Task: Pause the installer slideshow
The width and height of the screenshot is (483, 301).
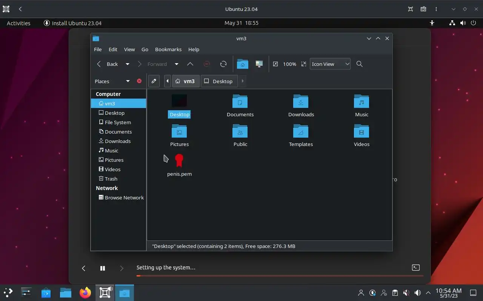Action: (x=103, y=268)
